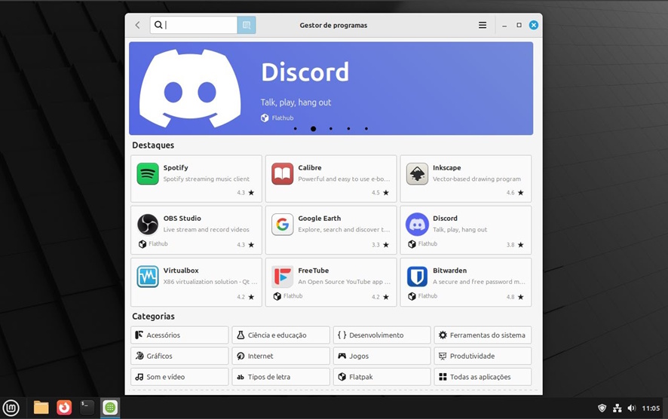Click the Bitwarden shield icon
Screen dimensions: 668x419
tap(417, 277)
